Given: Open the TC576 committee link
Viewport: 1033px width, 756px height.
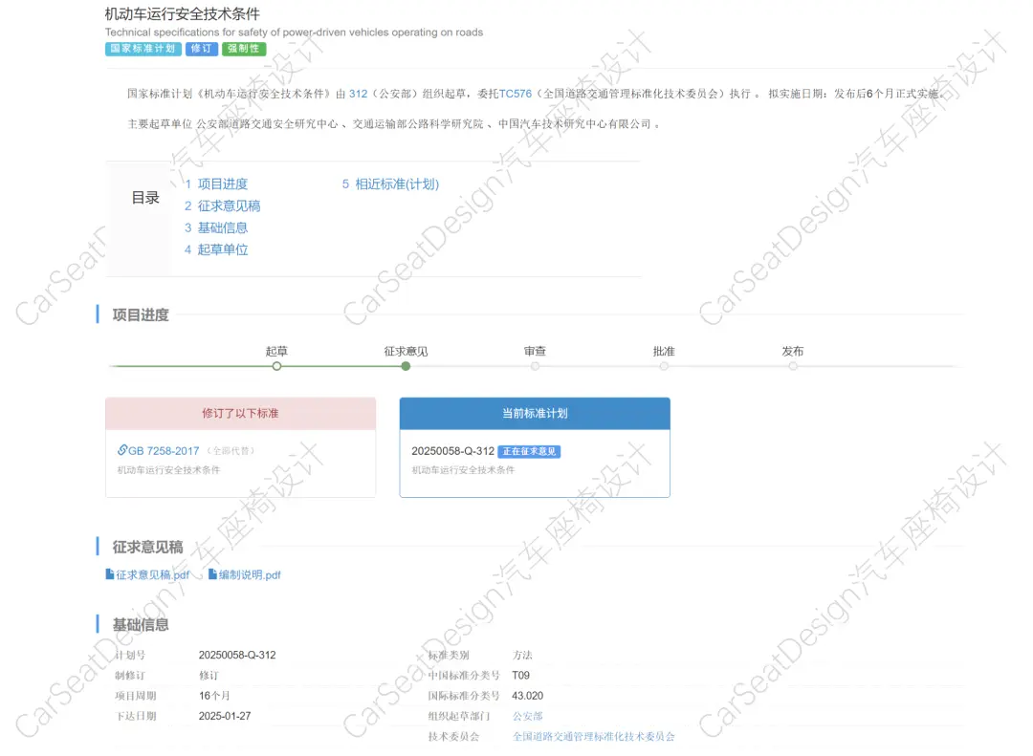Looking at the screenshot, I should pyautogui.click(x=515, y=94).
